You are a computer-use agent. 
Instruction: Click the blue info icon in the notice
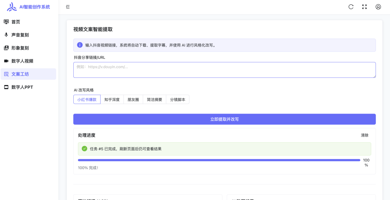[80, 45]
